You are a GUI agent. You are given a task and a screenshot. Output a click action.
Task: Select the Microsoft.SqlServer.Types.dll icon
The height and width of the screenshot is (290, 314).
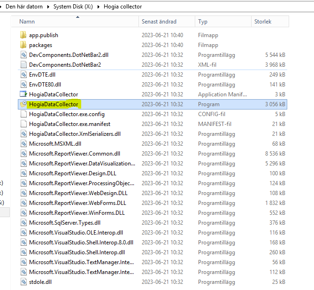tap(24, 223)
